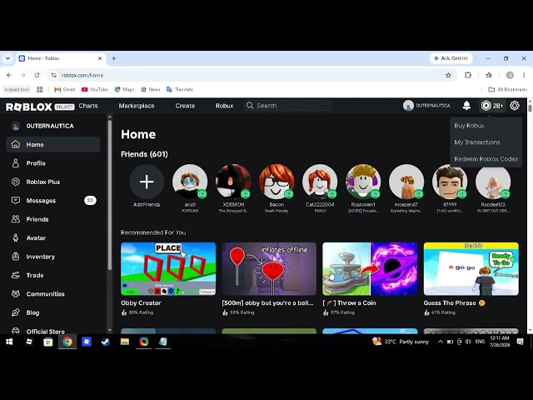Expand the tab search dropdown arrow
Screen dimensions: 533x400
point(7,58)
